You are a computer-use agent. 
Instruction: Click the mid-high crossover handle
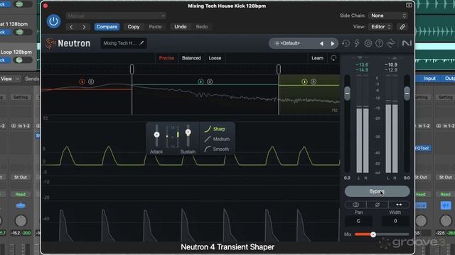[279, 69]
